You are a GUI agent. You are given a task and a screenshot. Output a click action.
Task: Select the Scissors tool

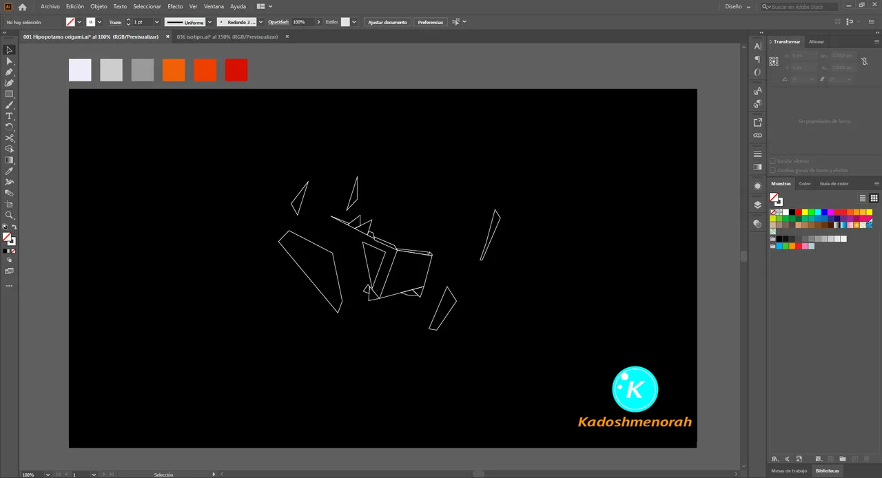[10, 138]
